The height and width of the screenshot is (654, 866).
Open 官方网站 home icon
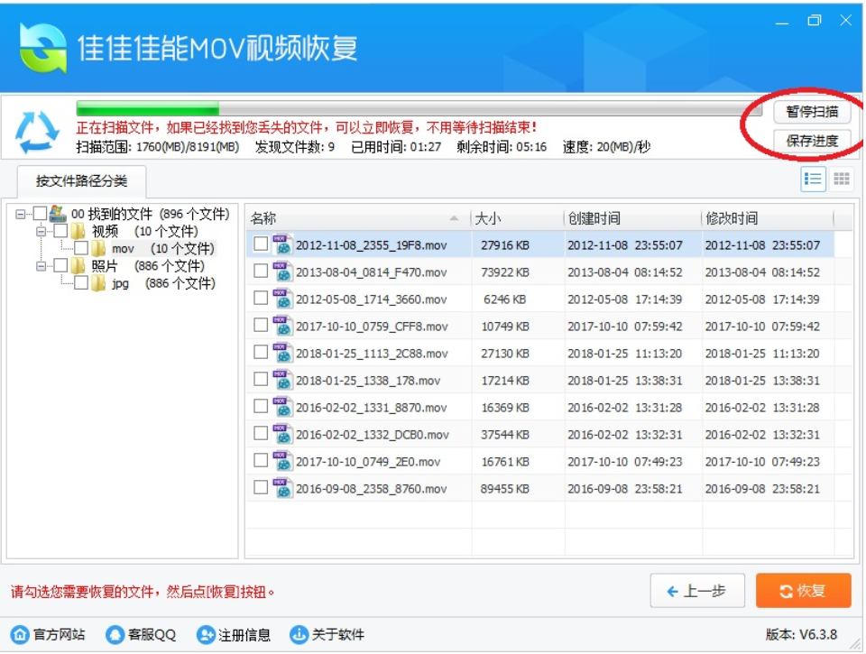tap(20, 635)
